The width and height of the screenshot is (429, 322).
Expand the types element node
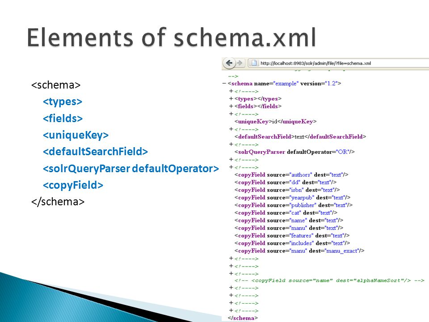tap(231, 98)
